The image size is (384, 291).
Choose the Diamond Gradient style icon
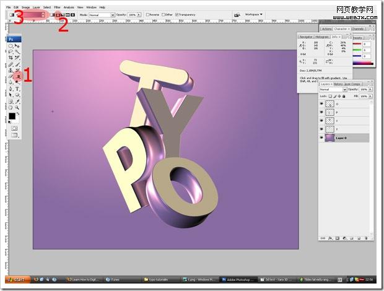pyautogui.click(x=72, y=15)
